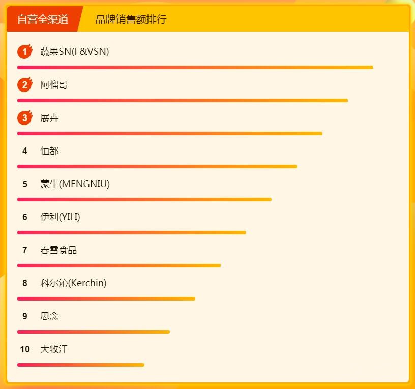Viewport: 415px width, 389px height.
Task: Click the rank number 4 label
Action: [x=25, y=151]
